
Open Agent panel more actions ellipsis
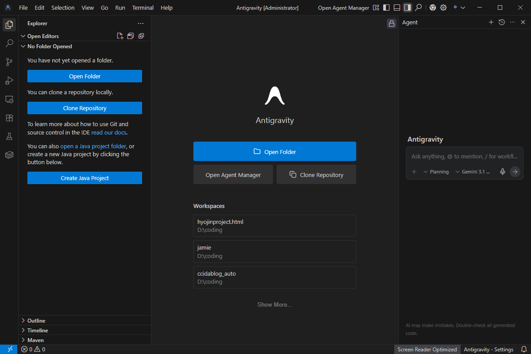[512, 22]
